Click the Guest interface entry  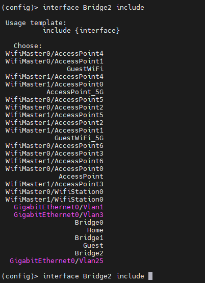(x=93, y=246)
